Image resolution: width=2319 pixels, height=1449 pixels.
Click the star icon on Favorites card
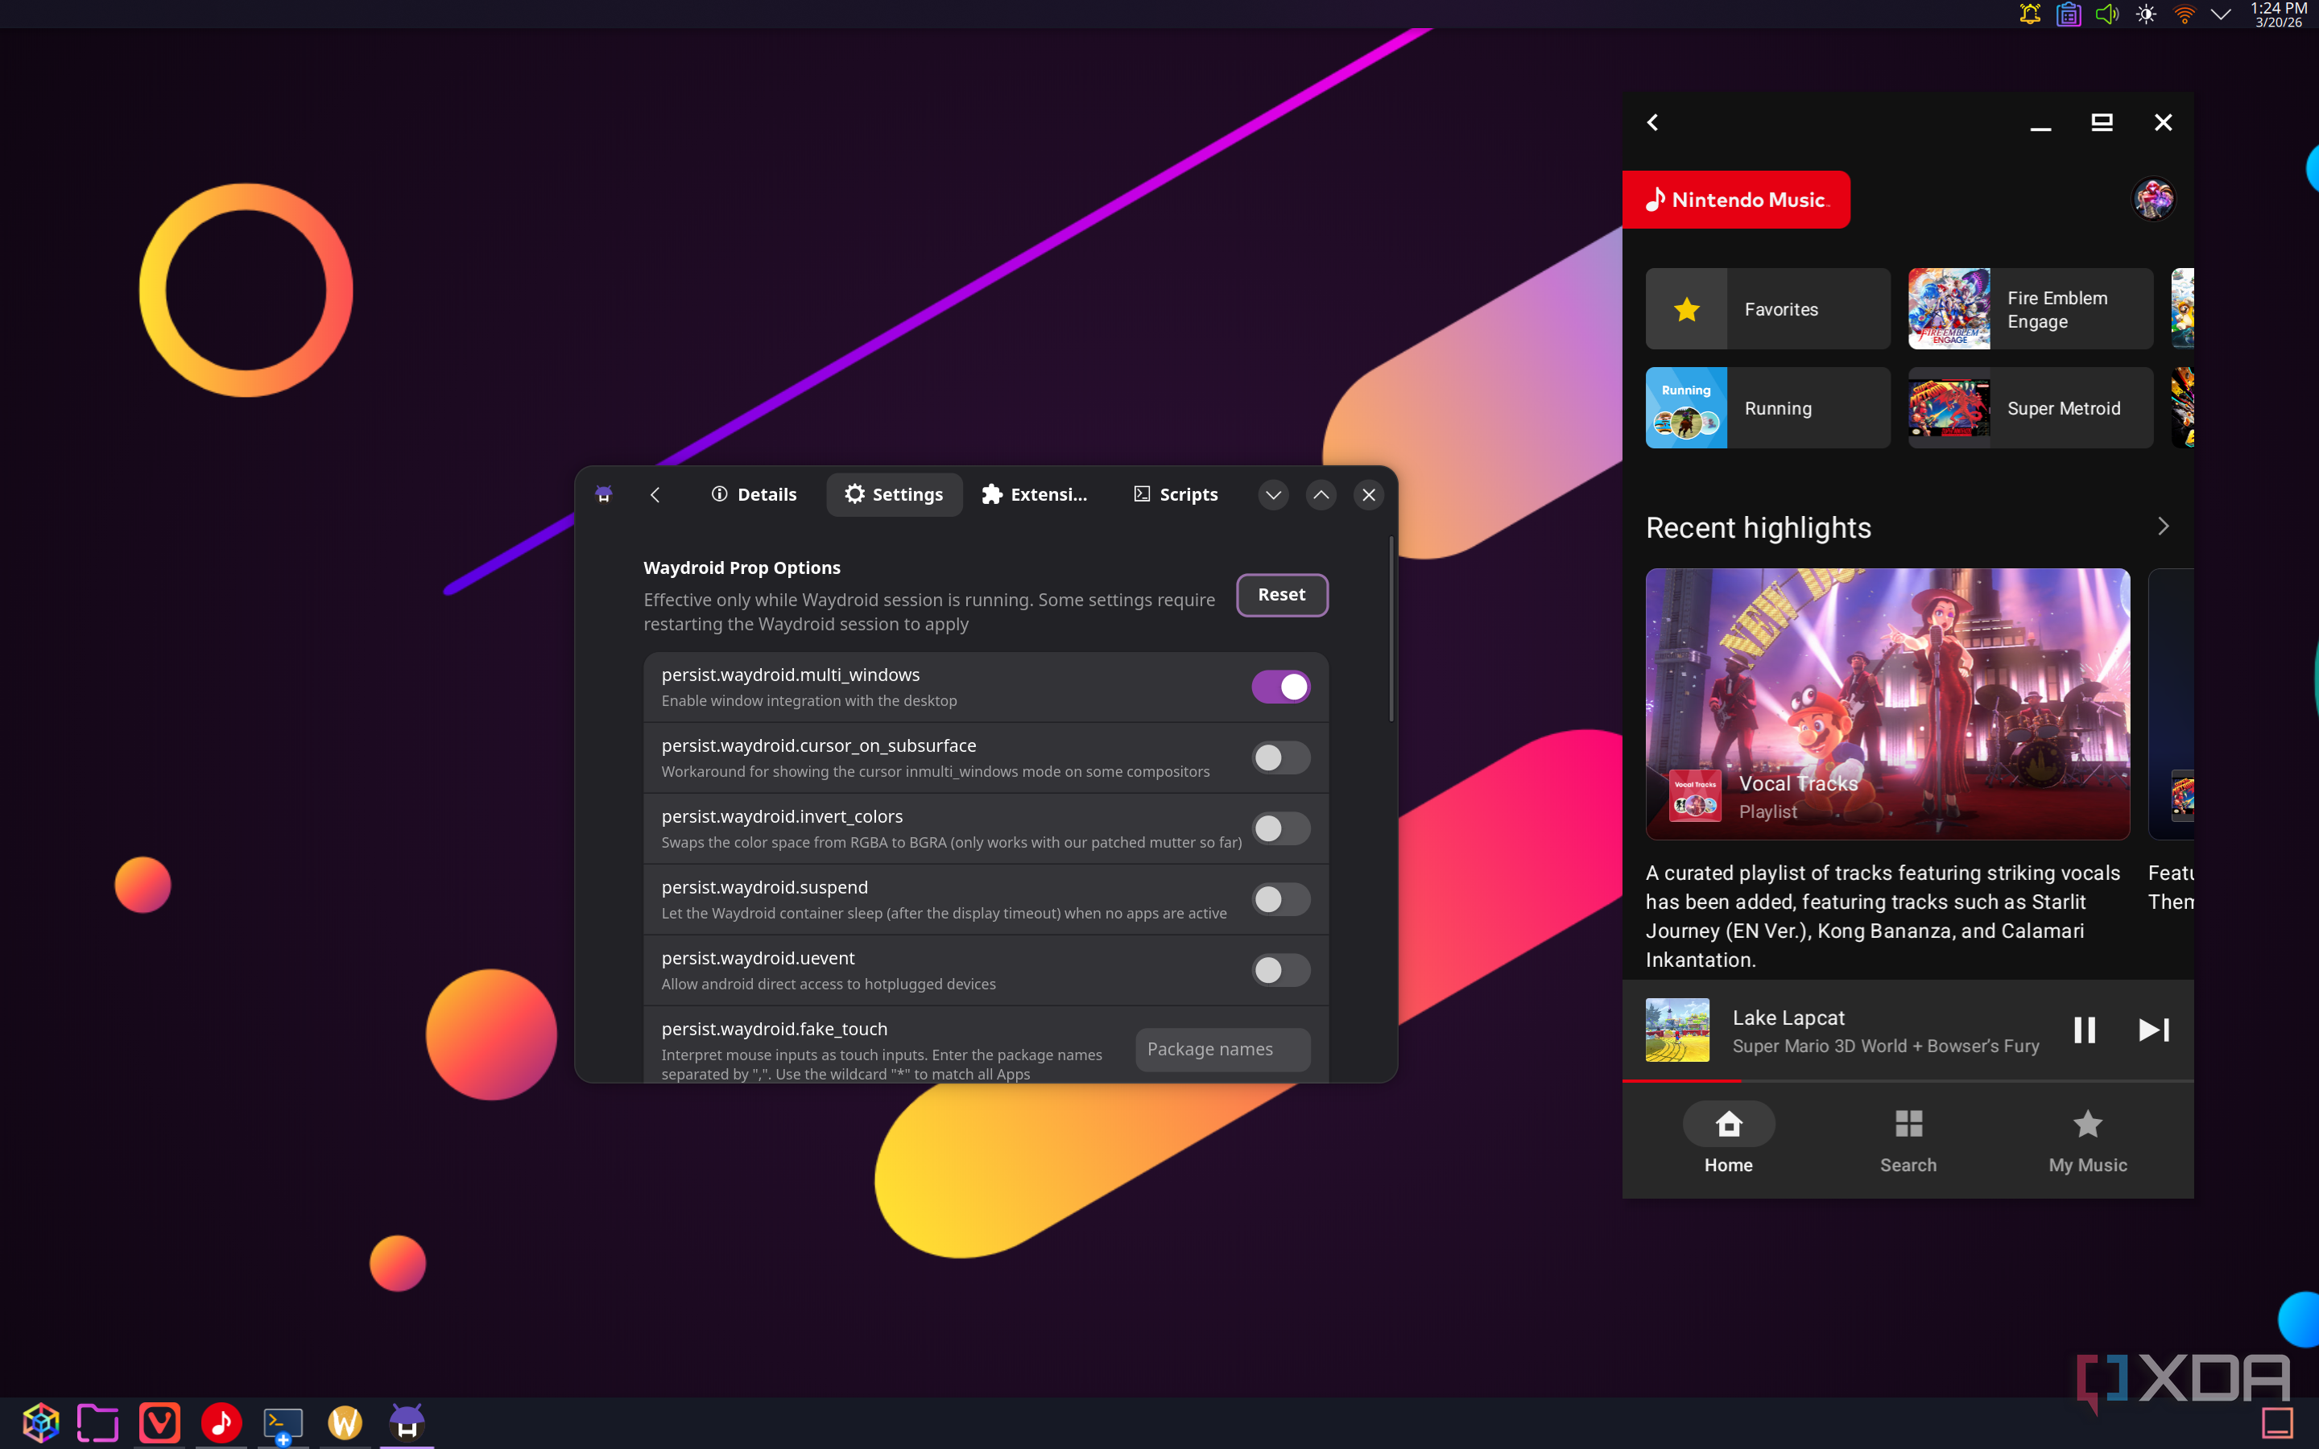(x=1687, y=310)
